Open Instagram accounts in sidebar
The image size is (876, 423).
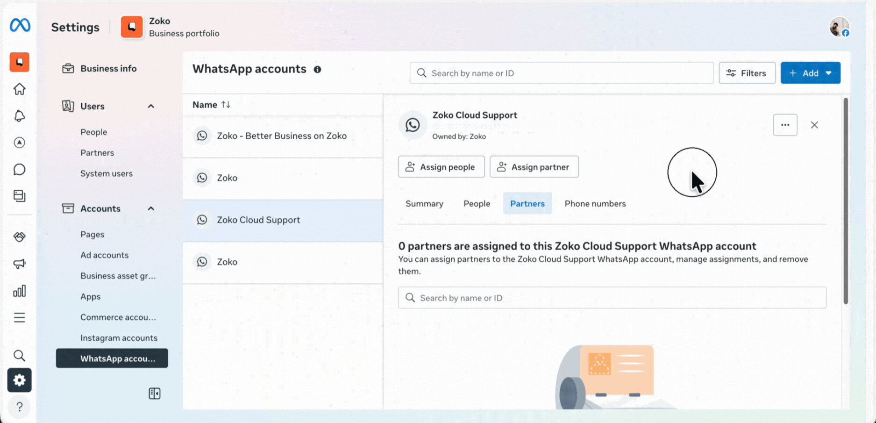pos(119,338)
